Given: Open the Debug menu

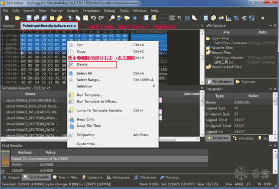Looking at the screenshot, I should tap(110, 10).
